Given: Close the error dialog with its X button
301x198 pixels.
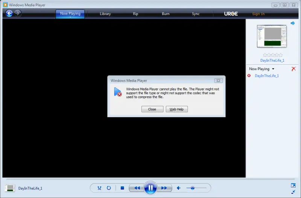Looking at the screenshot, I should (219, 81).
